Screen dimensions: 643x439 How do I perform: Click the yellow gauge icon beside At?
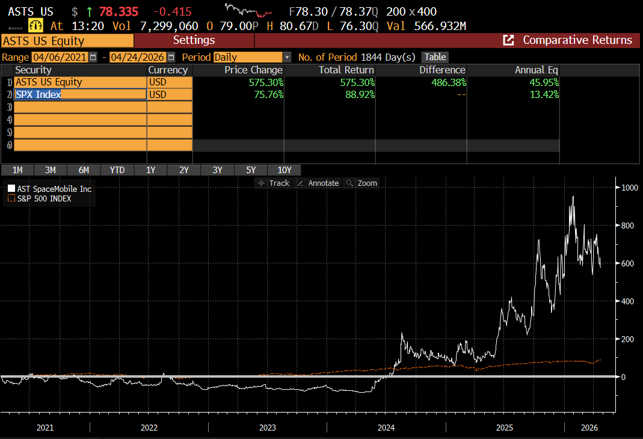click(35, 26)
